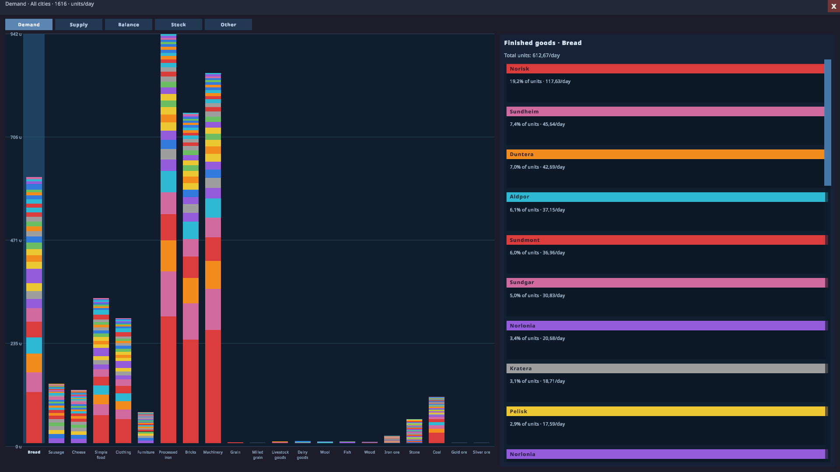Image resolution: width=840 pixels, height=472 pixels.
Task: Select the Clothing bar in chart
Action: point(123,381)
